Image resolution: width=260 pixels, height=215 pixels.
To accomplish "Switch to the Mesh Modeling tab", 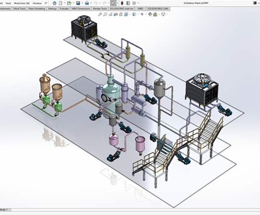I will (x=36, y=9).
